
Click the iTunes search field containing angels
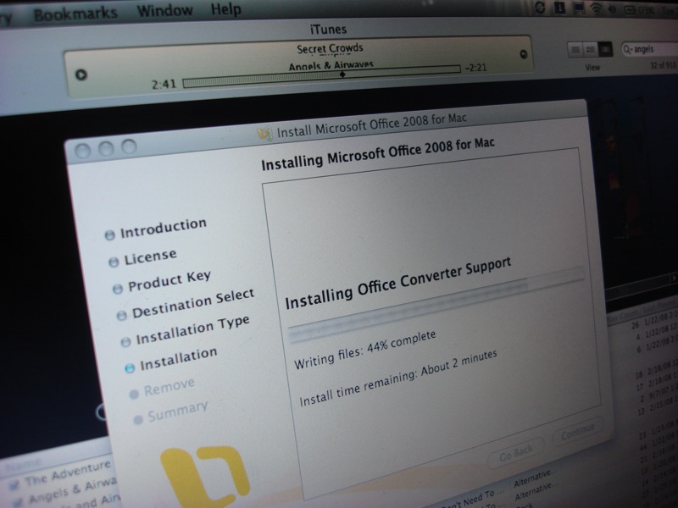pos(649,49)
